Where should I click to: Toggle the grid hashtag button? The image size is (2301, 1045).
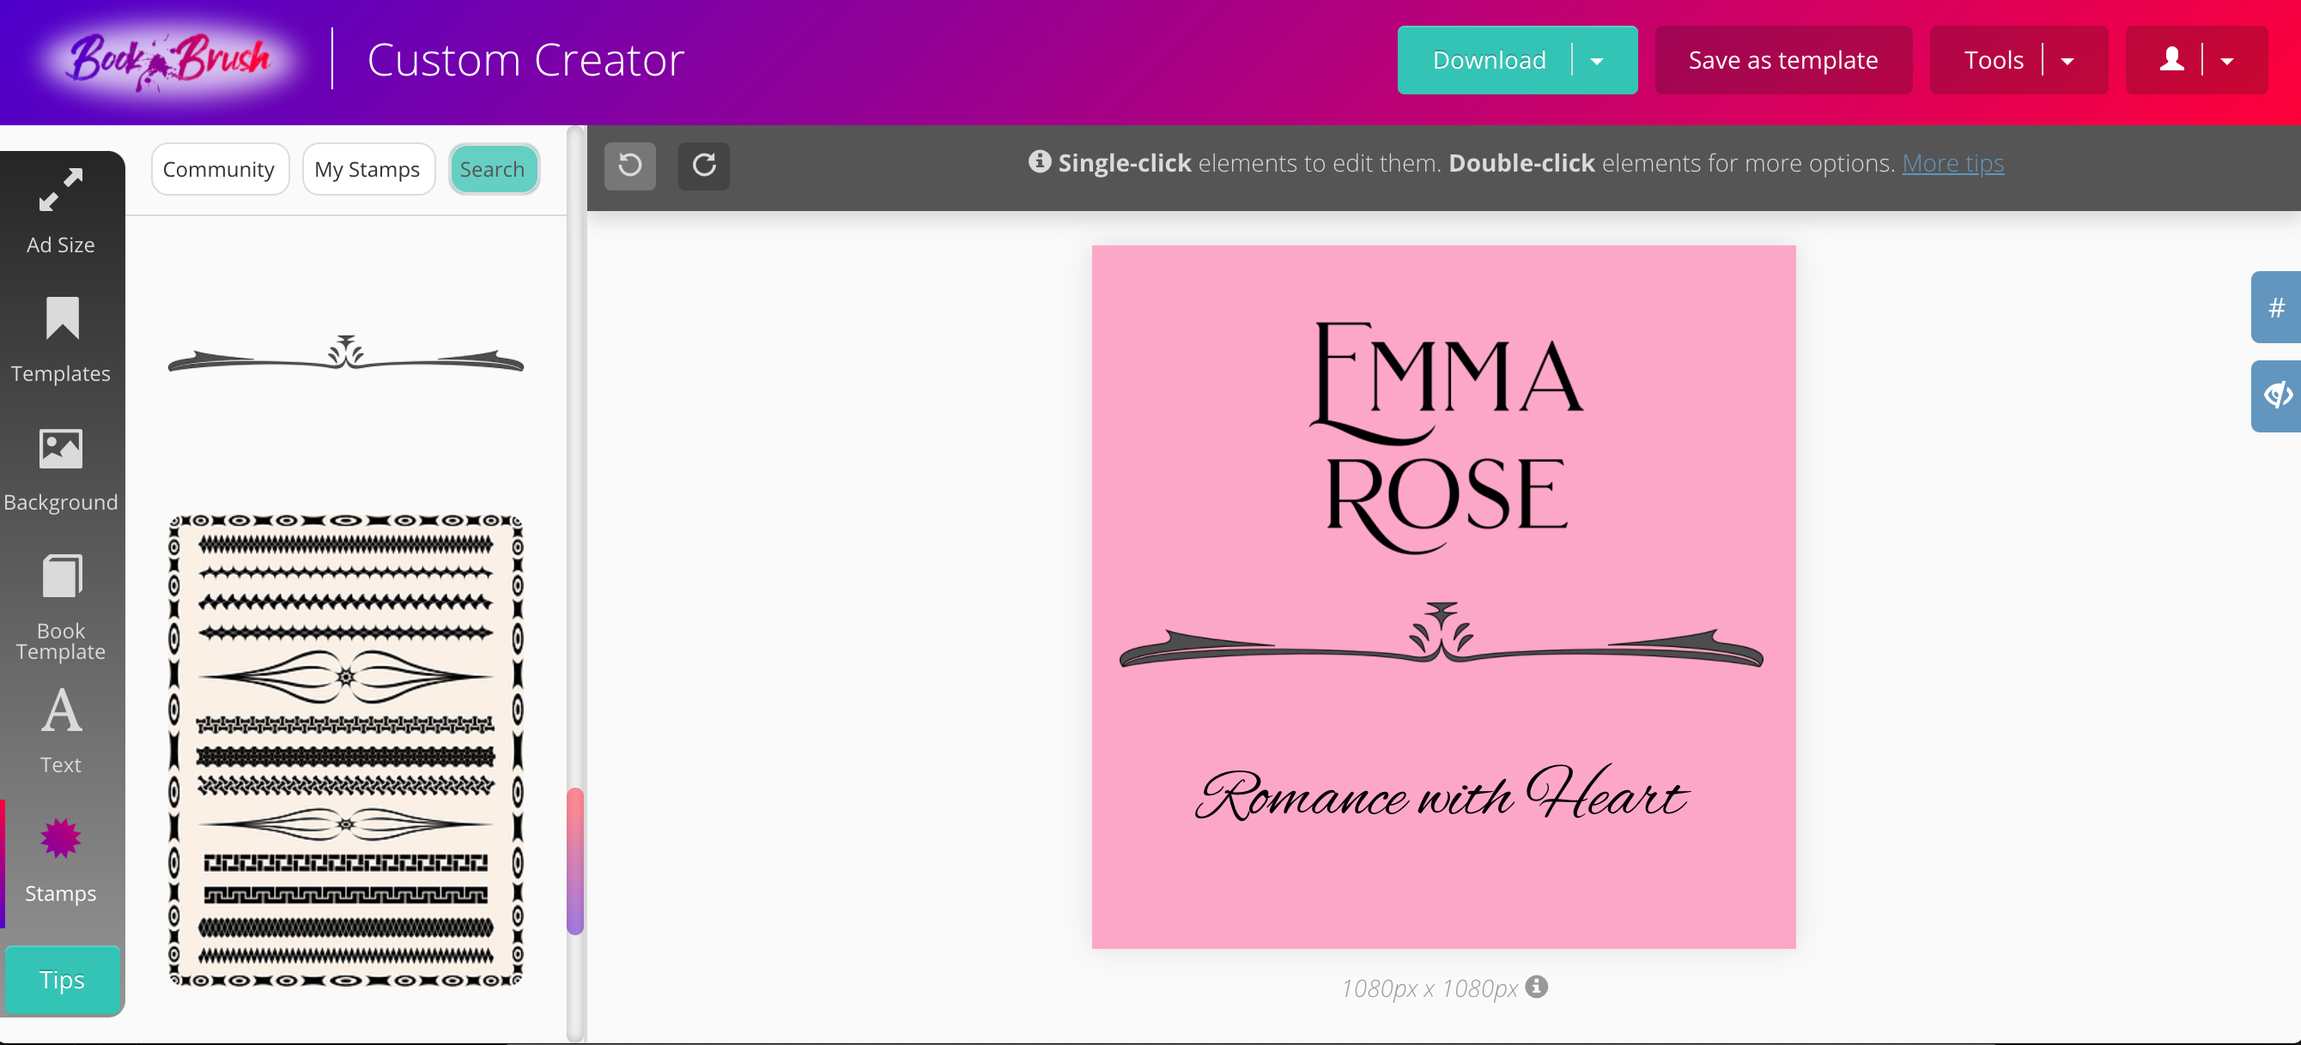[x=2276, y=308]
